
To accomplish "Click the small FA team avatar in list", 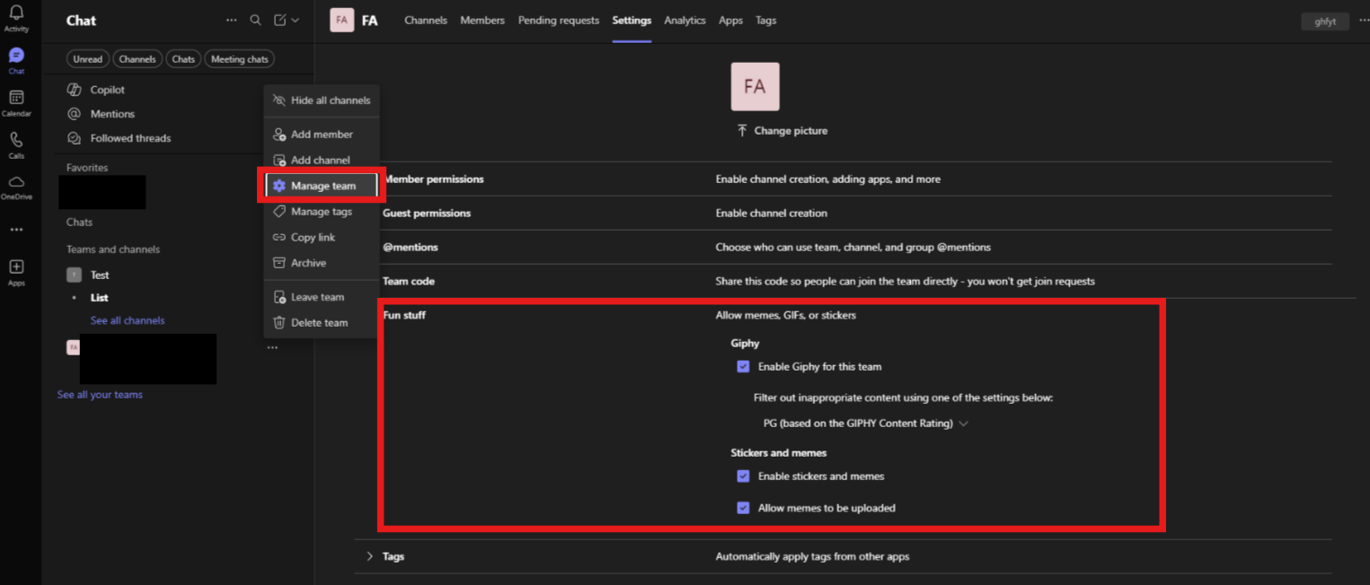I will (74, 347).
